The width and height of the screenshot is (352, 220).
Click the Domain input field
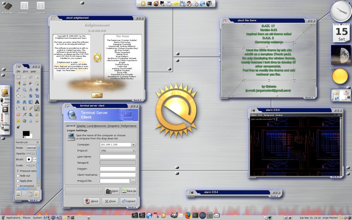click(118, 169)
